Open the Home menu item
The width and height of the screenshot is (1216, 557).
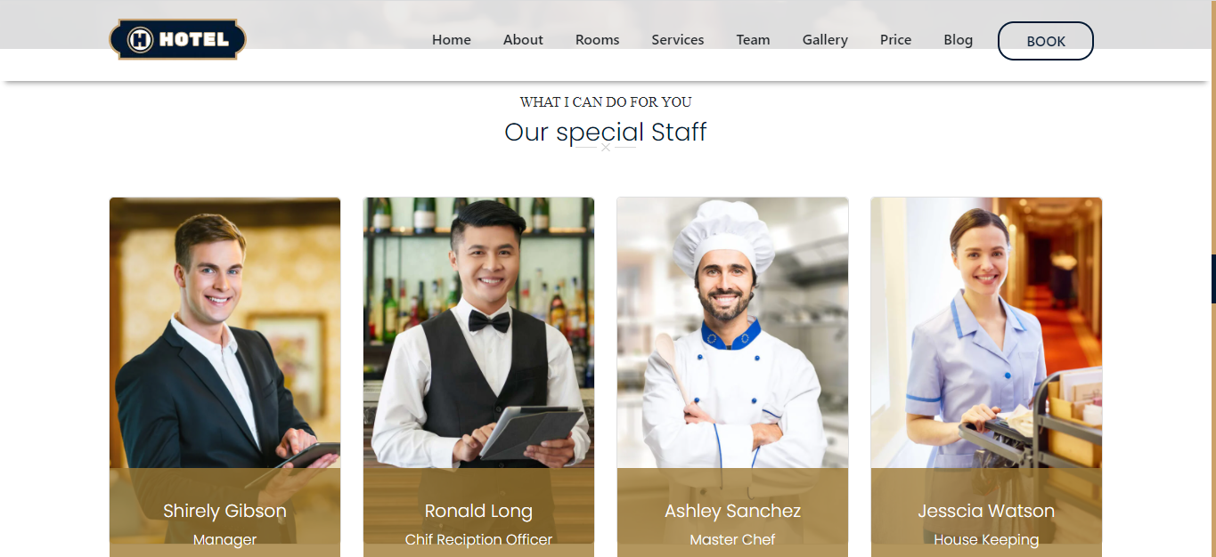(x=452, y=40)
